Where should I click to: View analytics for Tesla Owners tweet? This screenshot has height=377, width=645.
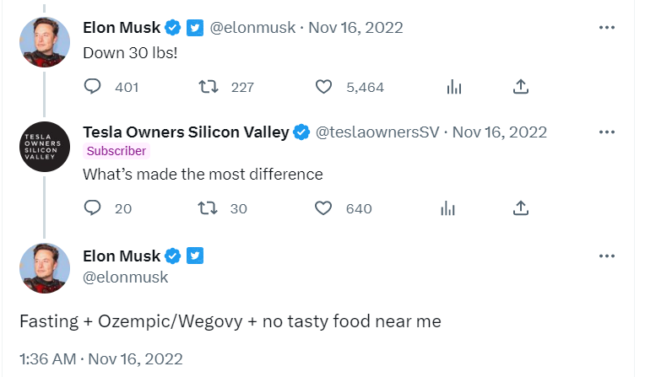448,207
